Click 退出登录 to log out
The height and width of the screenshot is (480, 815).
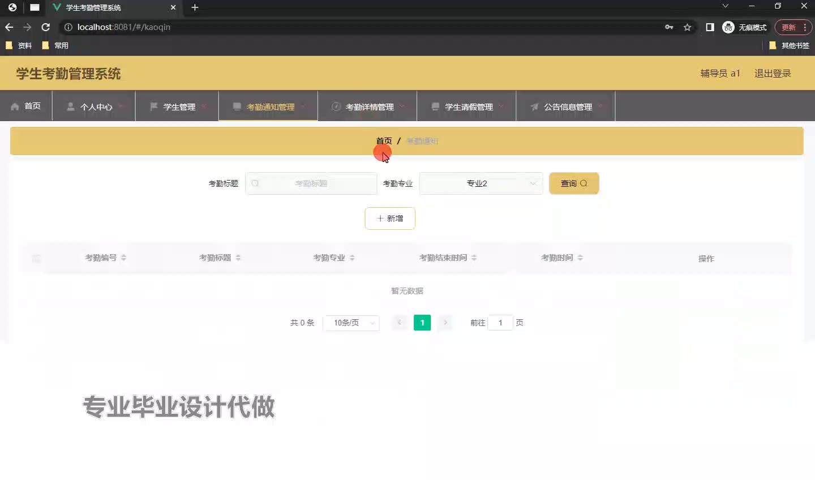point(772,74)
